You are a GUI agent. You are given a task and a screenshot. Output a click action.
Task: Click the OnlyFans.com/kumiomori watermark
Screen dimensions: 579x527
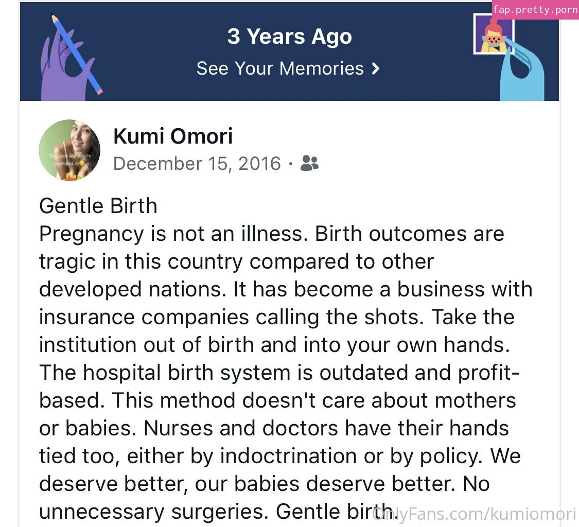pyautogui.click(x=474, y=514)
